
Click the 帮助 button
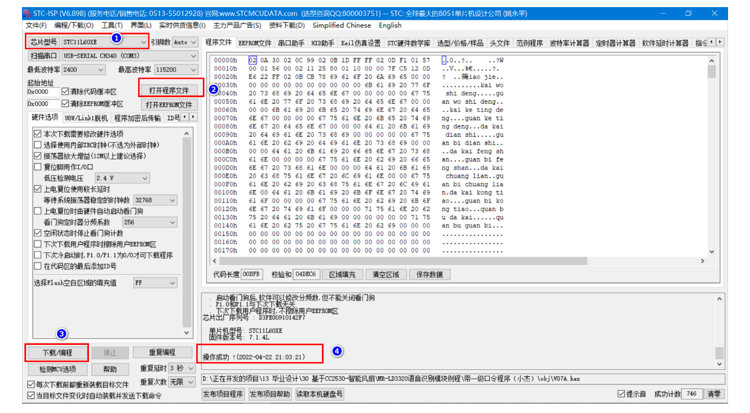point(110,369)
